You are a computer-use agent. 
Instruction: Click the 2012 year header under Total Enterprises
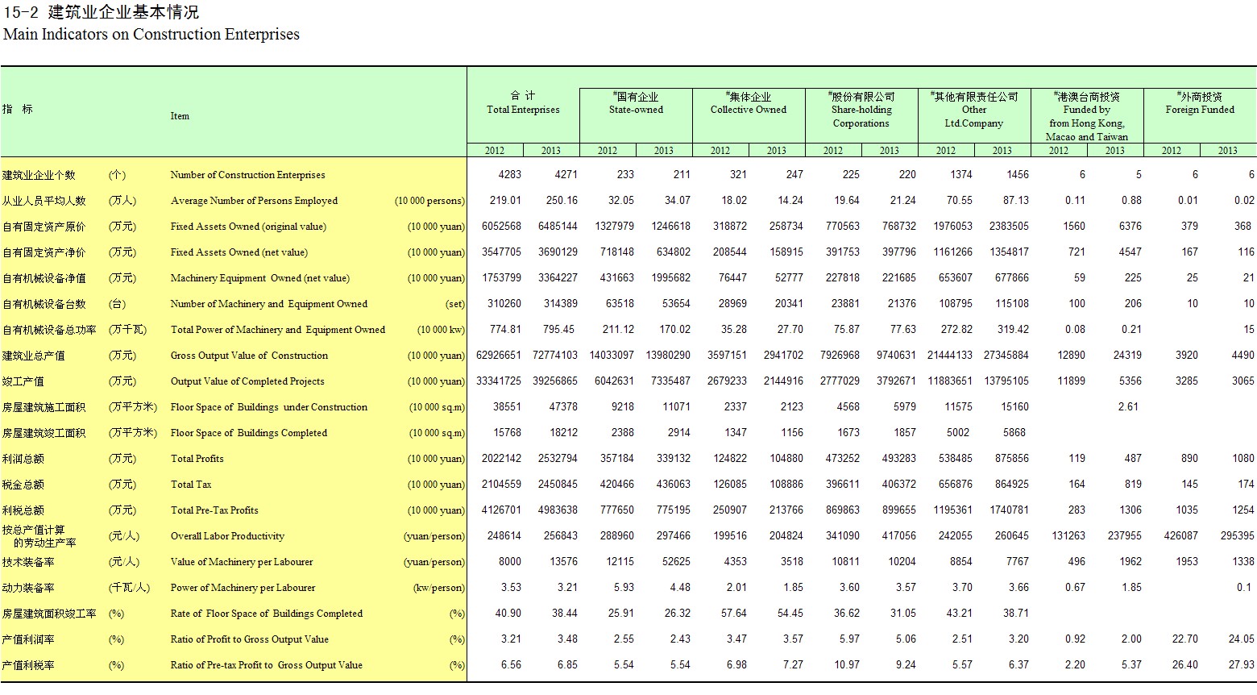pos(495,151)
